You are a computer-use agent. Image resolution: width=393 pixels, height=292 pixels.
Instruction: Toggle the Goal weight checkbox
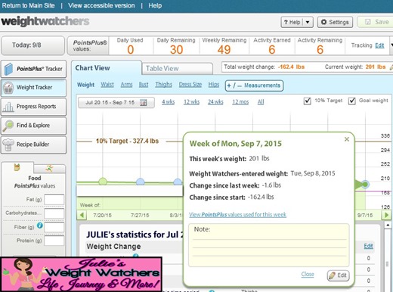352,101
